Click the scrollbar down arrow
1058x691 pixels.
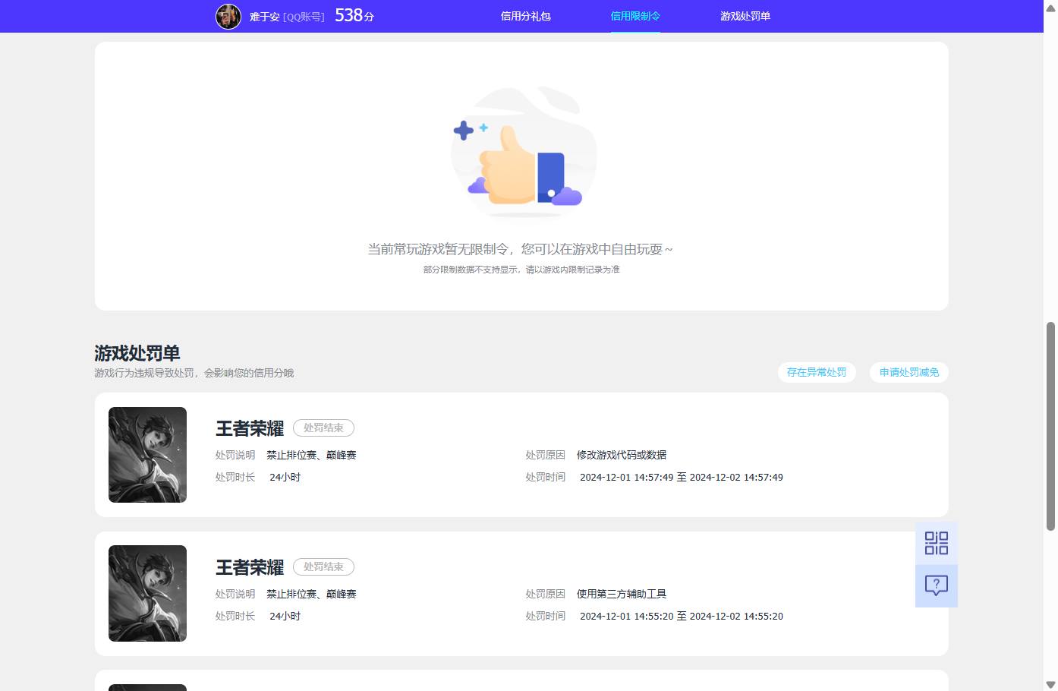pos(1051,685)
